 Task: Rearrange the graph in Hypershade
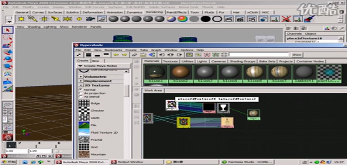click(143, 54)
